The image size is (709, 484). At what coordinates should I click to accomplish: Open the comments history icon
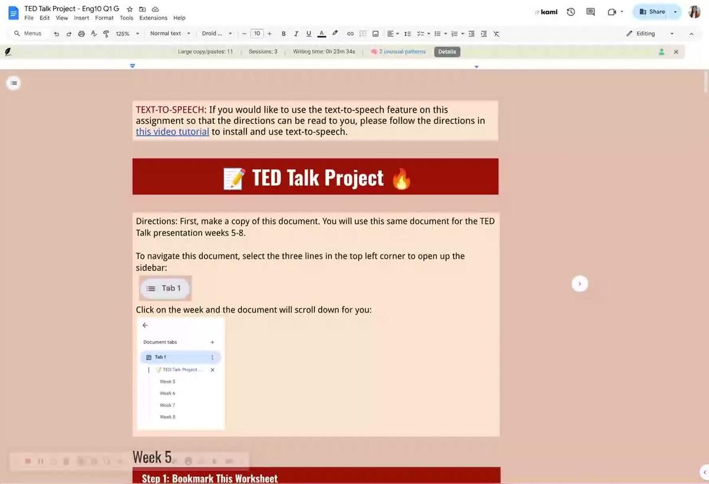point(590,12)
